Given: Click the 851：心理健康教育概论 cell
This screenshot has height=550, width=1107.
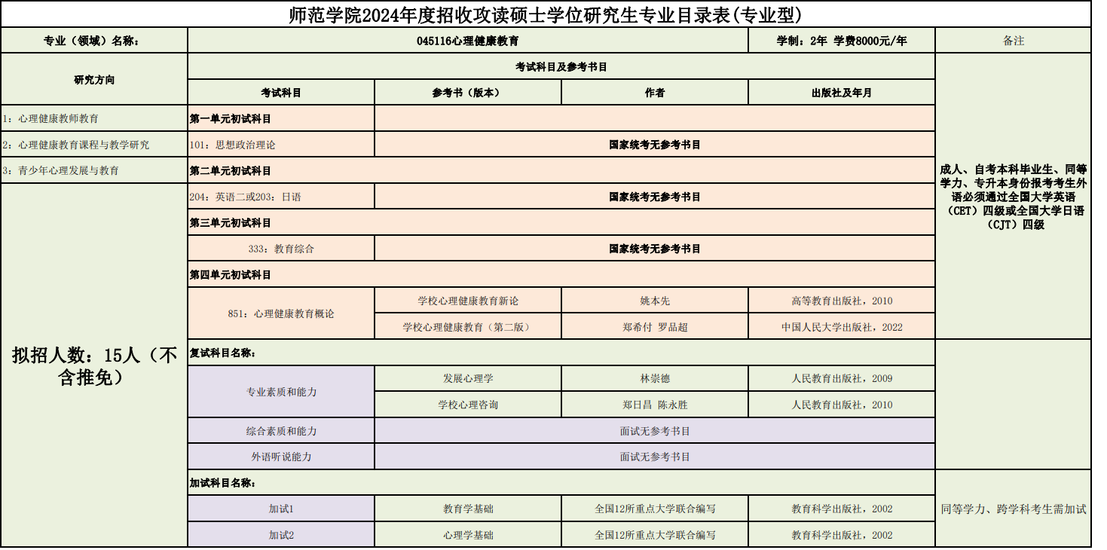Looking at the screenshot, I should point(281,313).
